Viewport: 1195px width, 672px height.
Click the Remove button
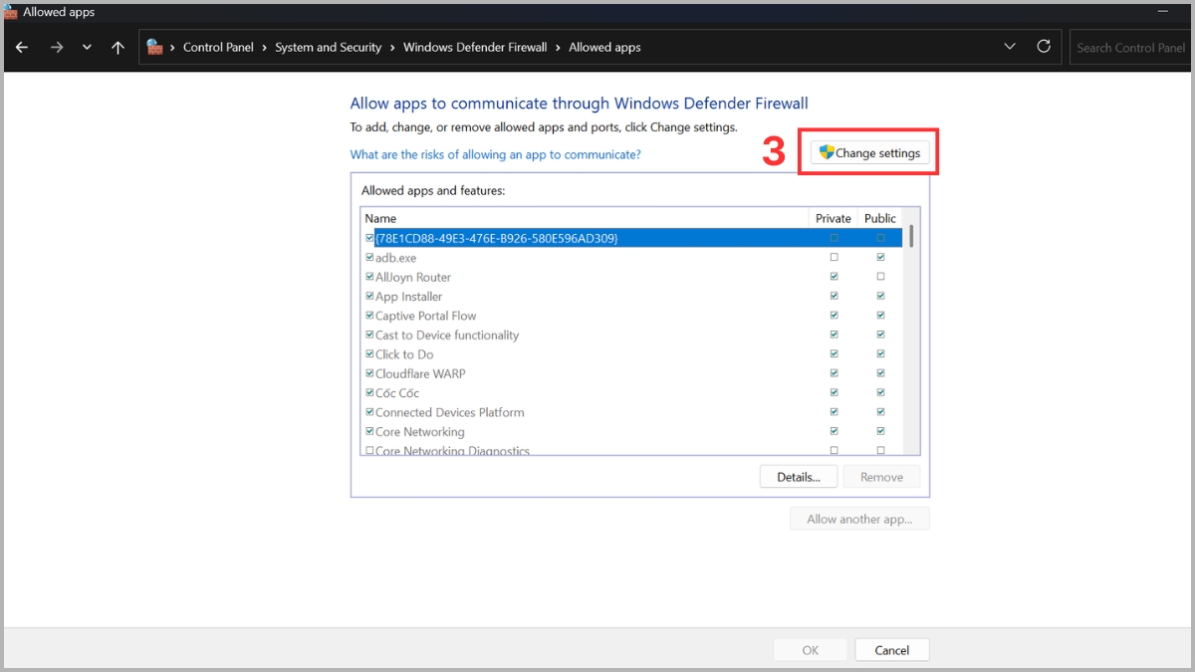[881, 477]
